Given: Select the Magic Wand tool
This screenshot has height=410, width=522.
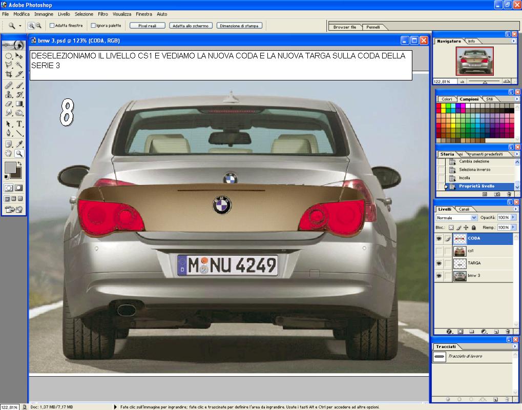Looking at the screenshot, I should [x=19, y=65].
